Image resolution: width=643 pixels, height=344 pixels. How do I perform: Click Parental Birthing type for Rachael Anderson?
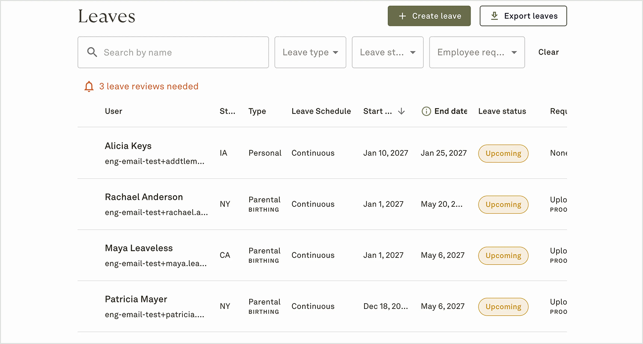click(x=265, y=204)
